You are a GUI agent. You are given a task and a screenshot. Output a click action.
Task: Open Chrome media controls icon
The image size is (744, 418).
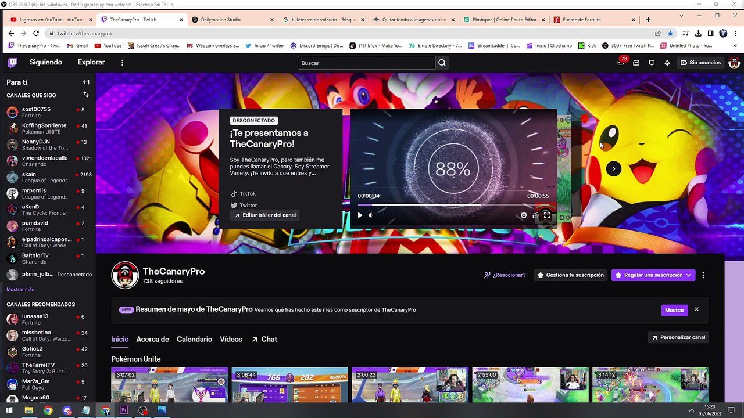point(686,34)
